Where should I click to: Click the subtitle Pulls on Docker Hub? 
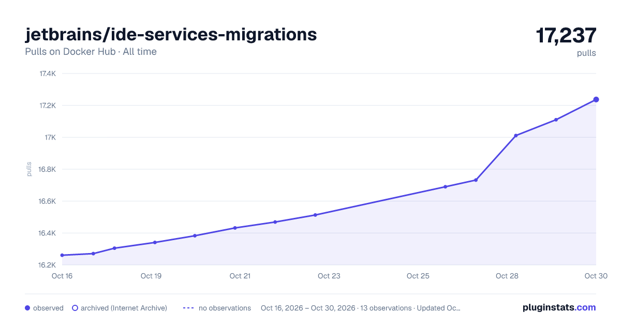pos(70,52)
